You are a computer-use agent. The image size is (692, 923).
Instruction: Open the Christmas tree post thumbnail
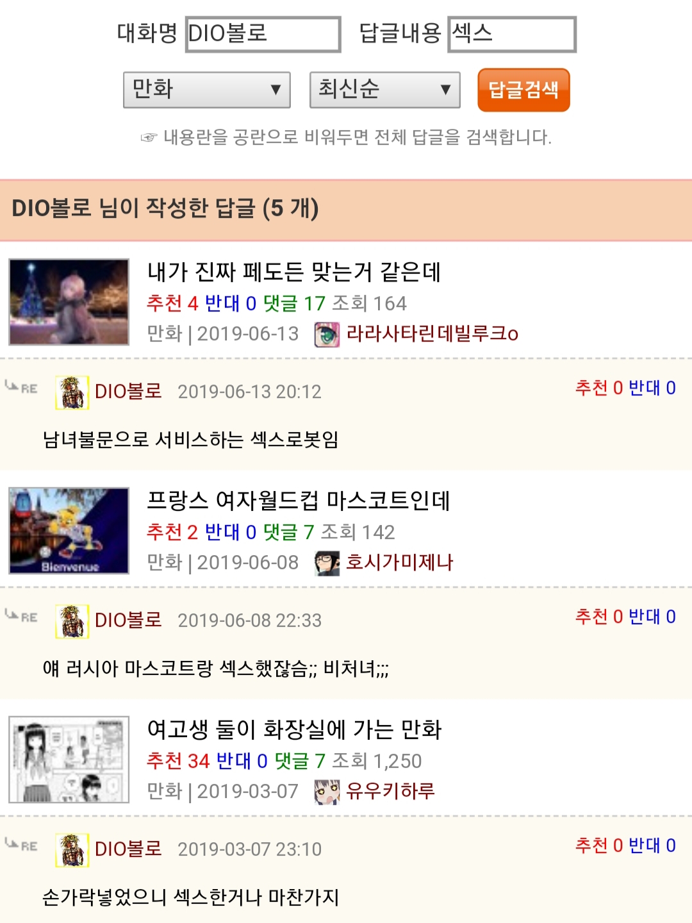69,302
